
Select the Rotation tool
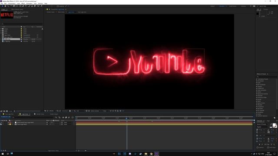point(12,6)
